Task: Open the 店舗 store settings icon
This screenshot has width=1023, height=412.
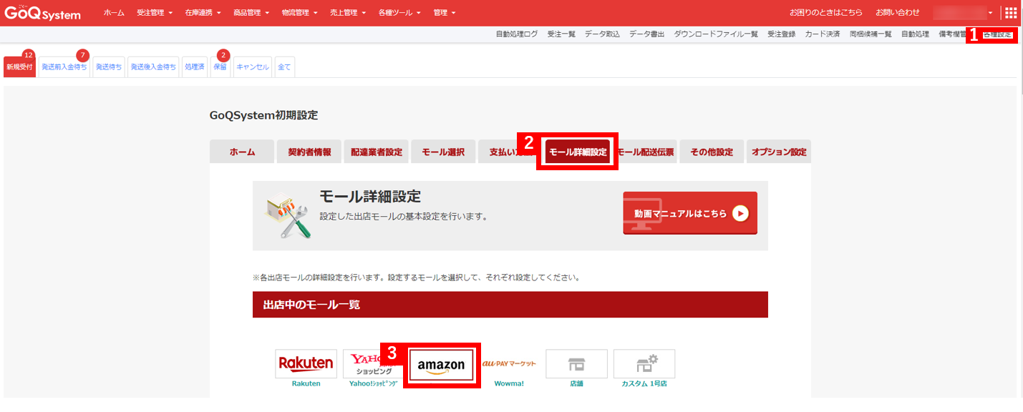Action: (x=576, y=363)
